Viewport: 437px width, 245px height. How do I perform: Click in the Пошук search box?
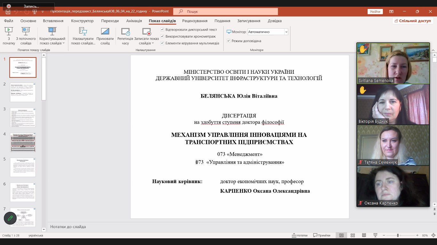click(x=226, y=11)
